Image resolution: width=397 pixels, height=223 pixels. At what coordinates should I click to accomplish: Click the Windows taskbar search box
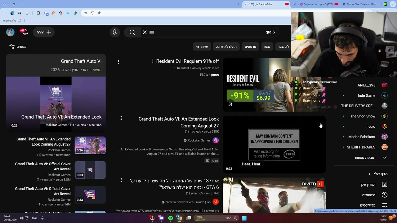click(216, 218)
